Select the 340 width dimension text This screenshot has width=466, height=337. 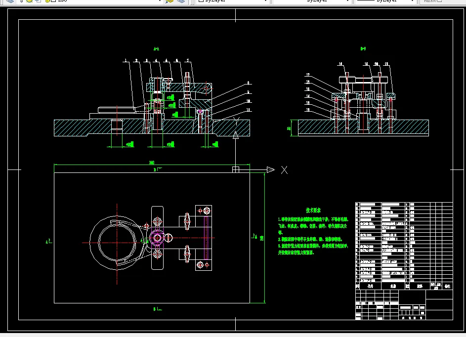pyautogui.click(x=152, y=163)
